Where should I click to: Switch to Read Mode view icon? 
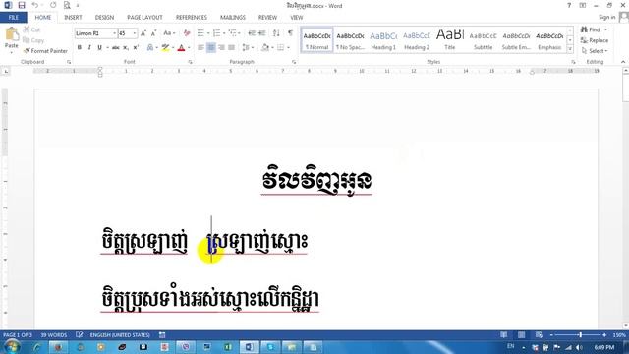tap(504, 334)
